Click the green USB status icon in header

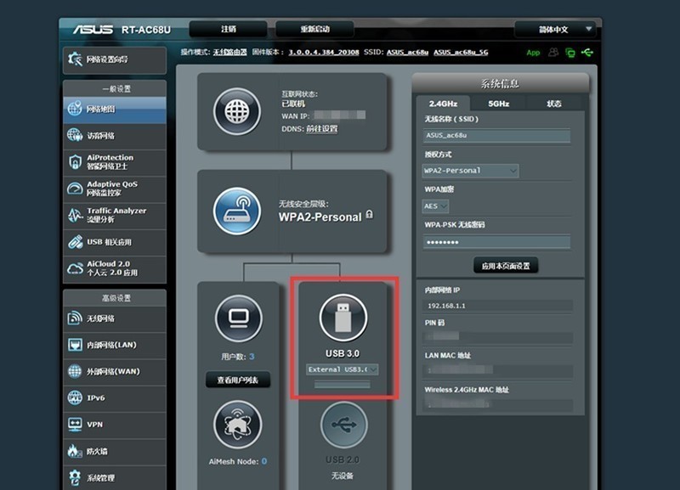(587, 53)
